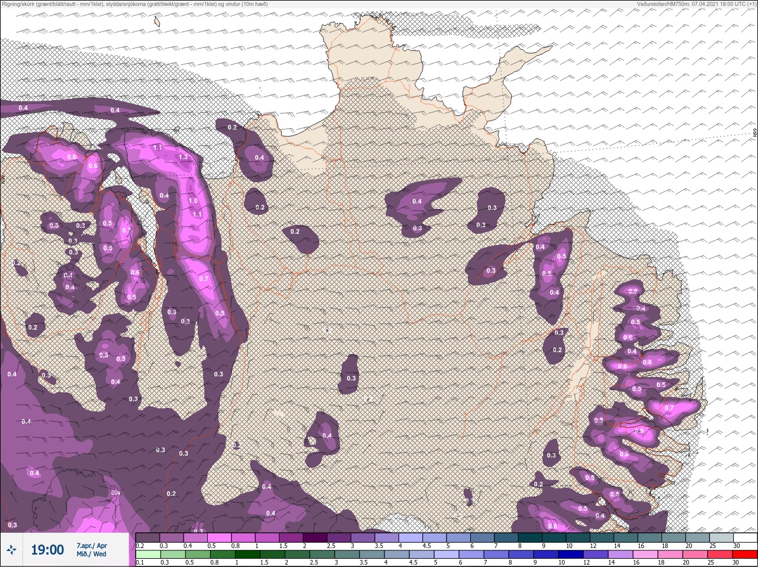Pick the upper legend dark purple swatch at 2
The width and height of the screenshot is (758, 567).
pyautogui.click(x=315, y=537)
